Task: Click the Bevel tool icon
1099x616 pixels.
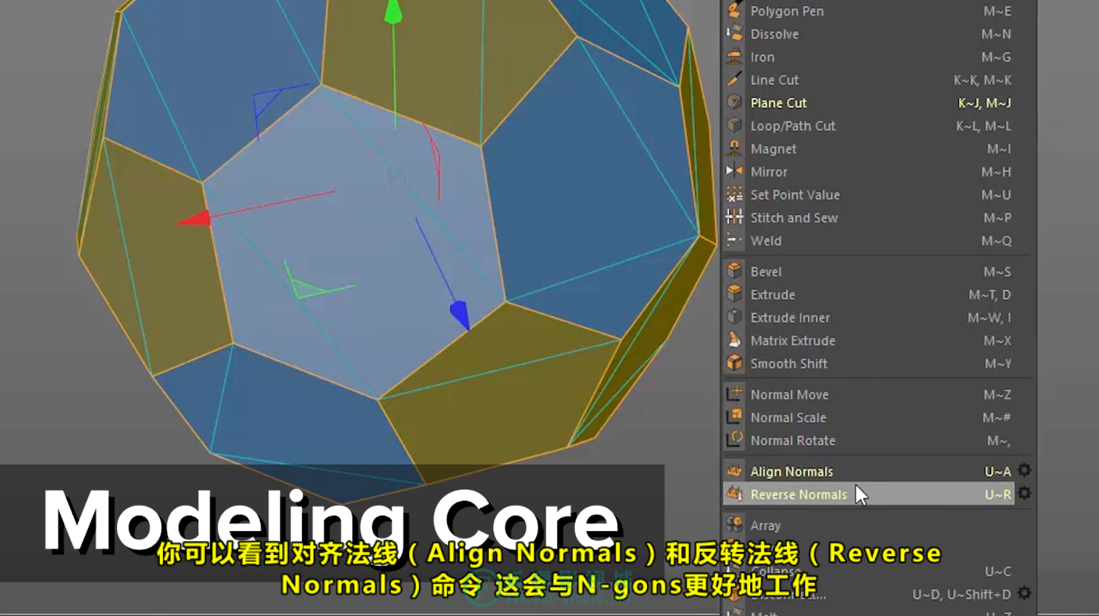Action: coord(734,272)
